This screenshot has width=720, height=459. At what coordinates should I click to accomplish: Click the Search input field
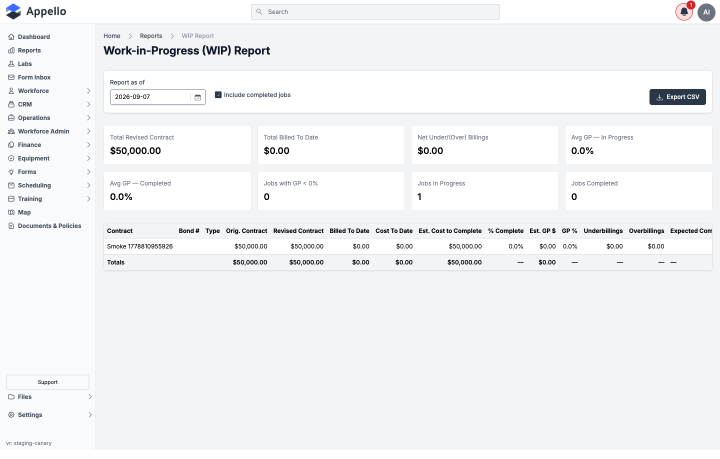tap(375, 12)
